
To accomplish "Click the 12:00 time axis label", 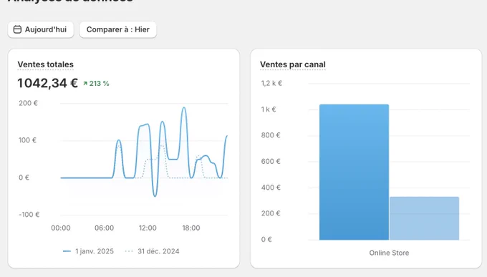I will 148,228.
